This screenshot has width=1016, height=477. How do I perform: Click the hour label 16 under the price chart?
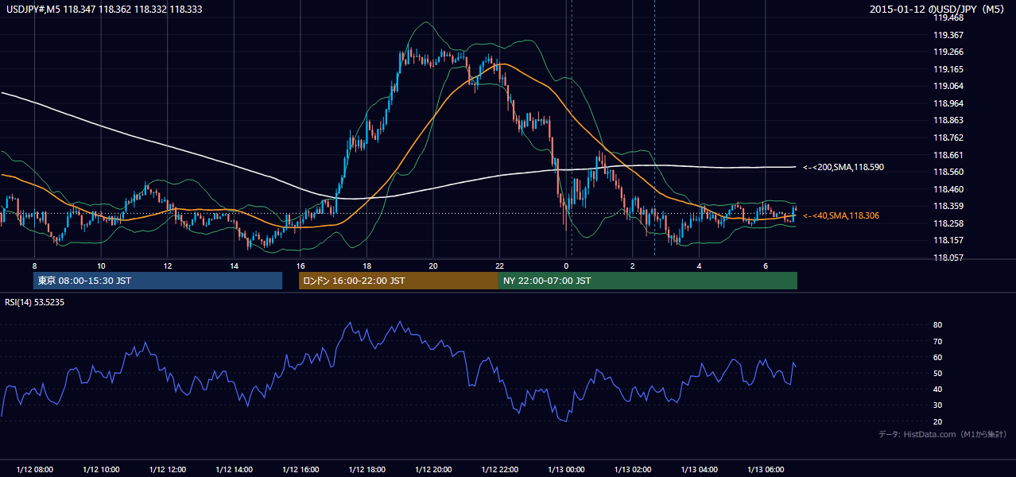tap(300, 266)
